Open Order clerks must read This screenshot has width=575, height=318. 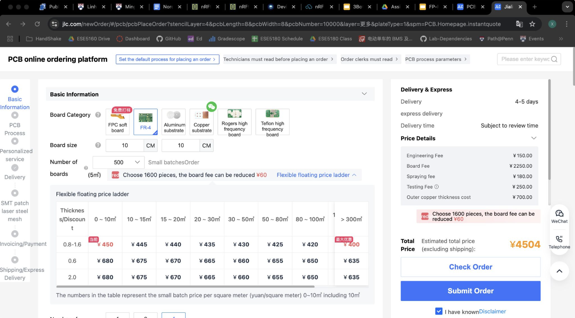pos(369,59)
